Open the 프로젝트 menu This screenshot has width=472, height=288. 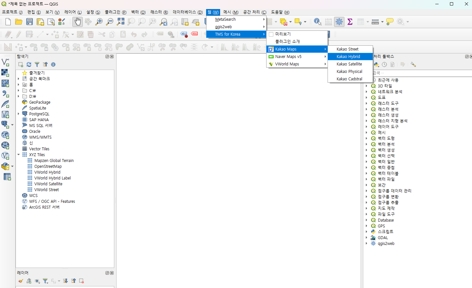[x=12, y=12]
